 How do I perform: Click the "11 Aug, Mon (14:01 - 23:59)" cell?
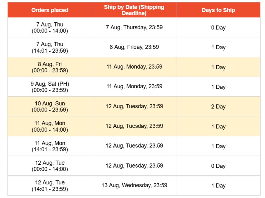click(x=50, y=146)
